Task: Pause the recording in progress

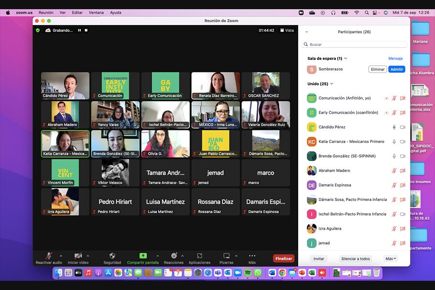Action: point(79,30)
